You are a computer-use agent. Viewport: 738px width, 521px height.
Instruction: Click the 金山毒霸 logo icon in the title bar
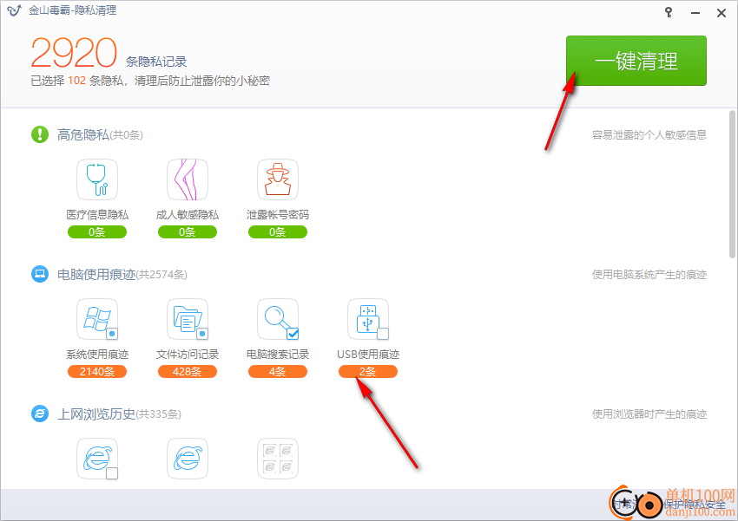(14, 10)
